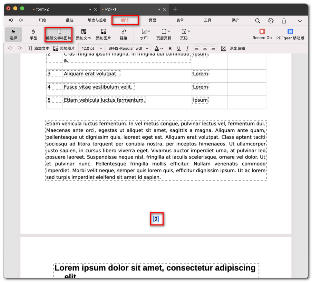Click the 编辑文字&图片 tool

[x=59, y=34]
